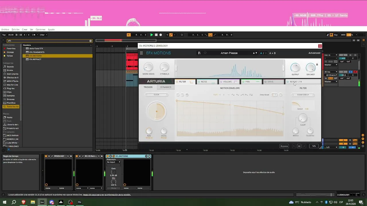367x206 pixels.
Task: Open the Sidechain No Input dropdown
Action: (114, 162)
